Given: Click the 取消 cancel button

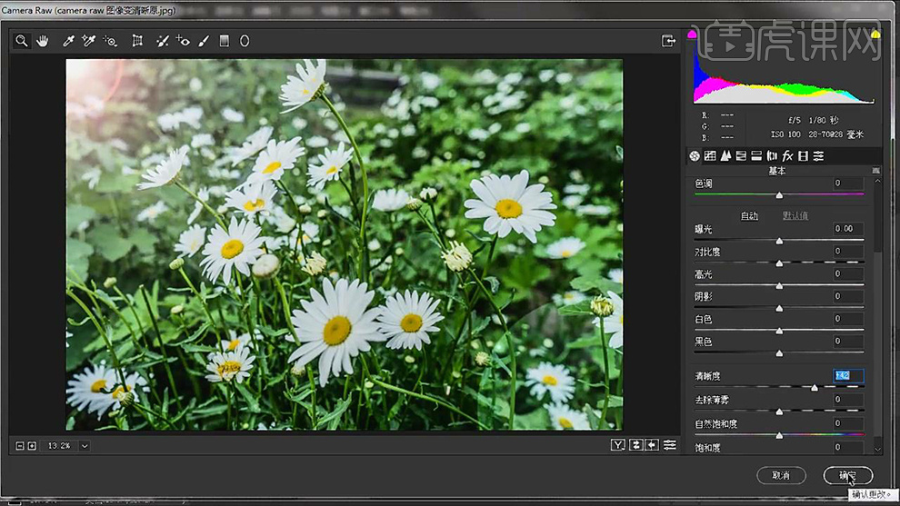Looking at the screenshot, I should pos(781,475).
